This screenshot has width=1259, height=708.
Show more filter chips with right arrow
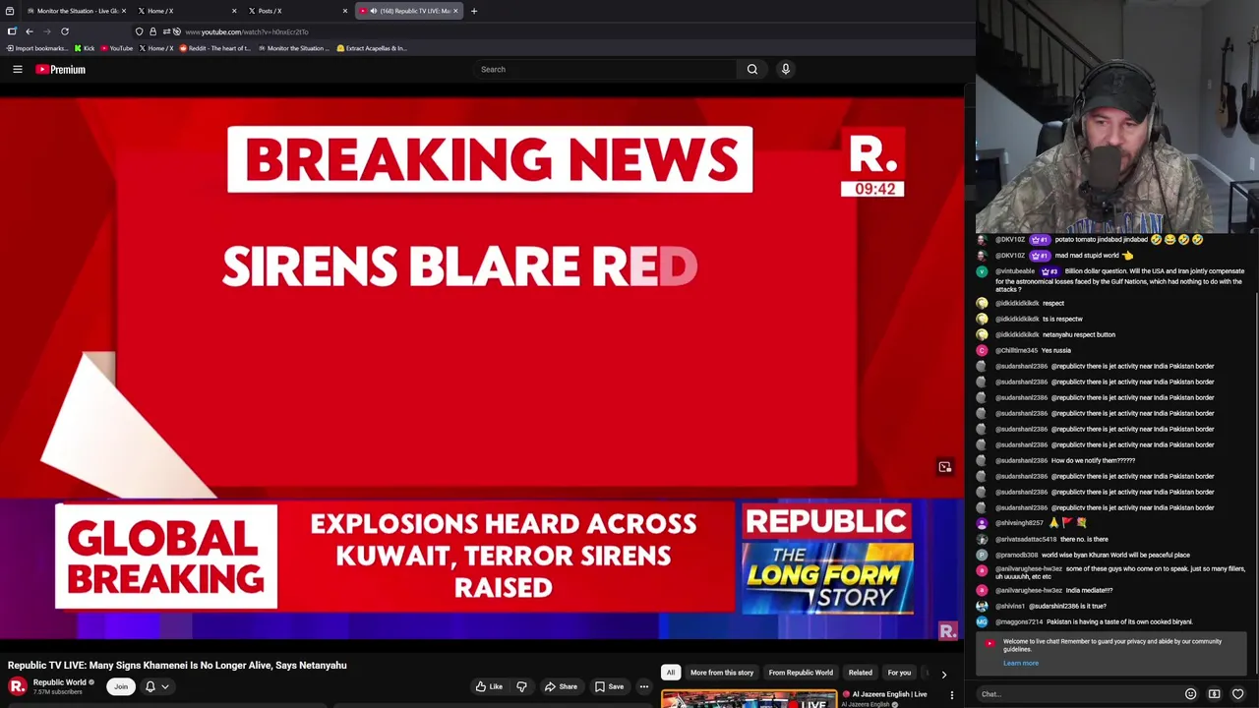point(943,674)
